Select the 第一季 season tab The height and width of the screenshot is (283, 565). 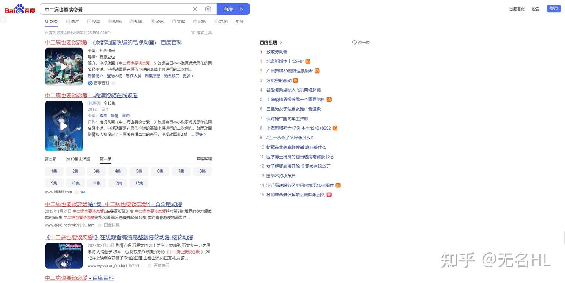(x=106, y=159)
